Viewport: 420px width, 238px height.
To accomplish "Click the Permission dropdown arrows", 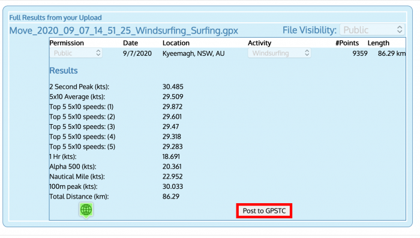I will [98, 53].
